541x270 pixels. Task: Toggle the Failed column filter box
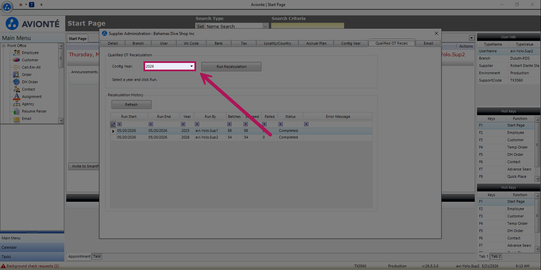[264, 124]
